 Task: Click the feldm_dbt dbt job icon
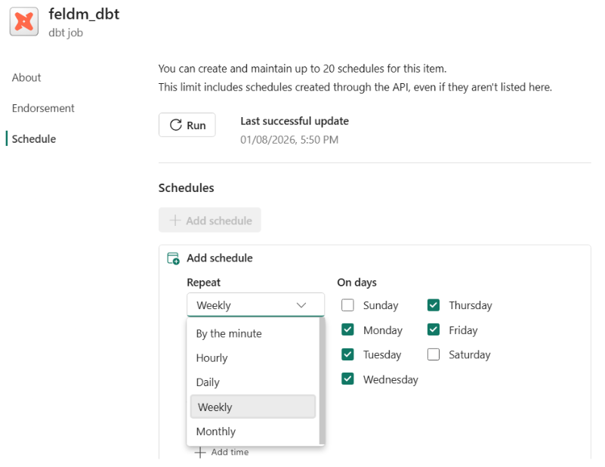pyautogui.click(x=24, y=21)
